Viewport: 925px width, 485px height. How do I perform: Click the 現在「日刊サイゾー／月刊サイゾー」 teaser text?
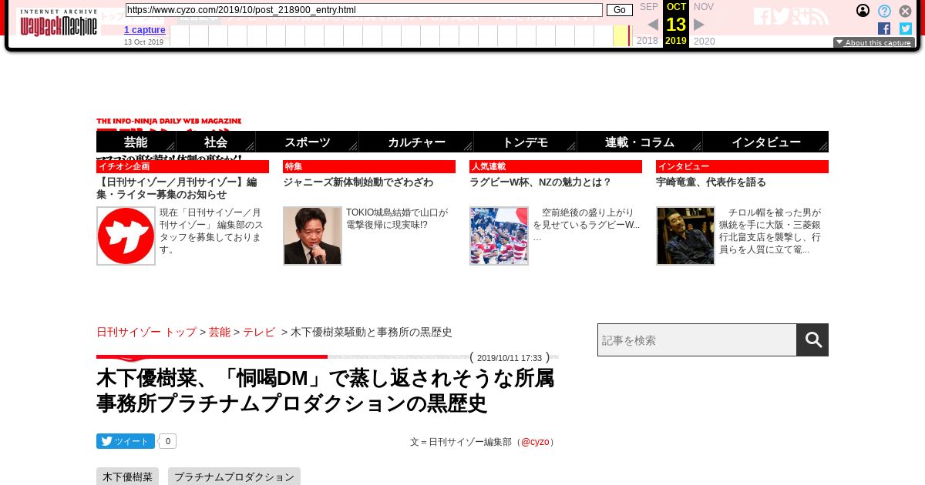[x=211, y=231]
